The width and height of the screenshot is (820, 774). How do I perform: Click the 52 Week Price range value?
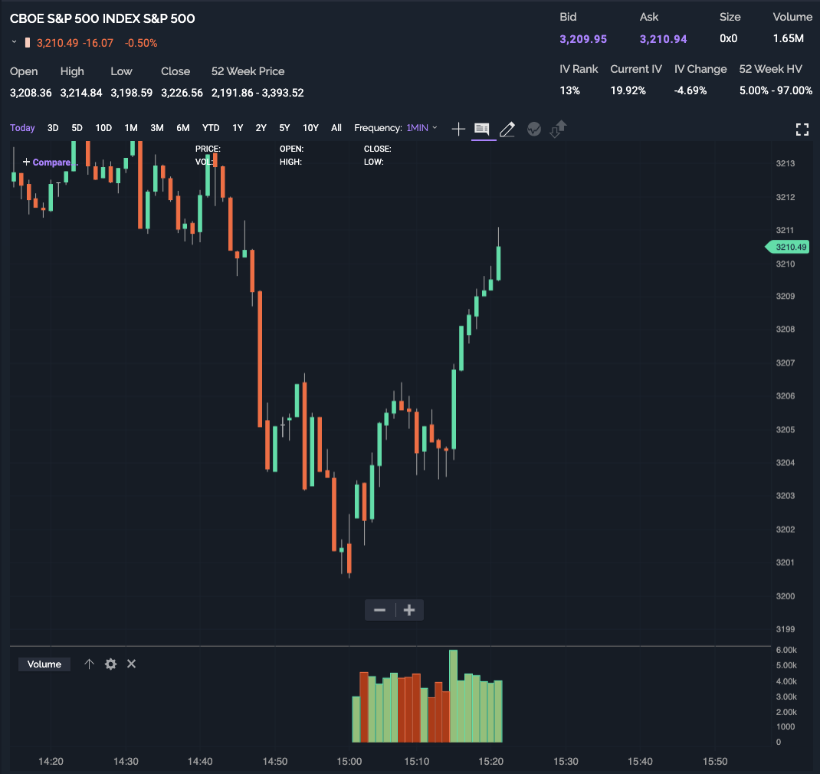pyautogui.click(x=257, y=93)
